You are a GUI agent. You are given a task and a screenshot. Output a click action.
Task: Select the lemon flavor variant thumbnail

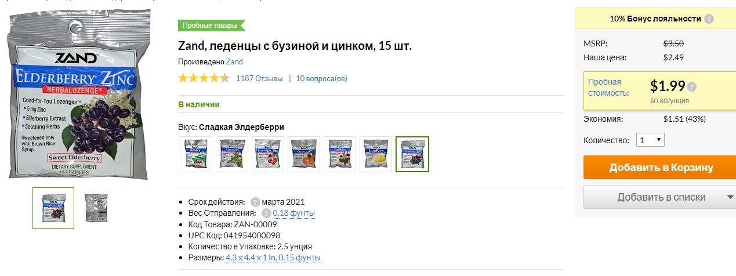click(x=376, y=154)
